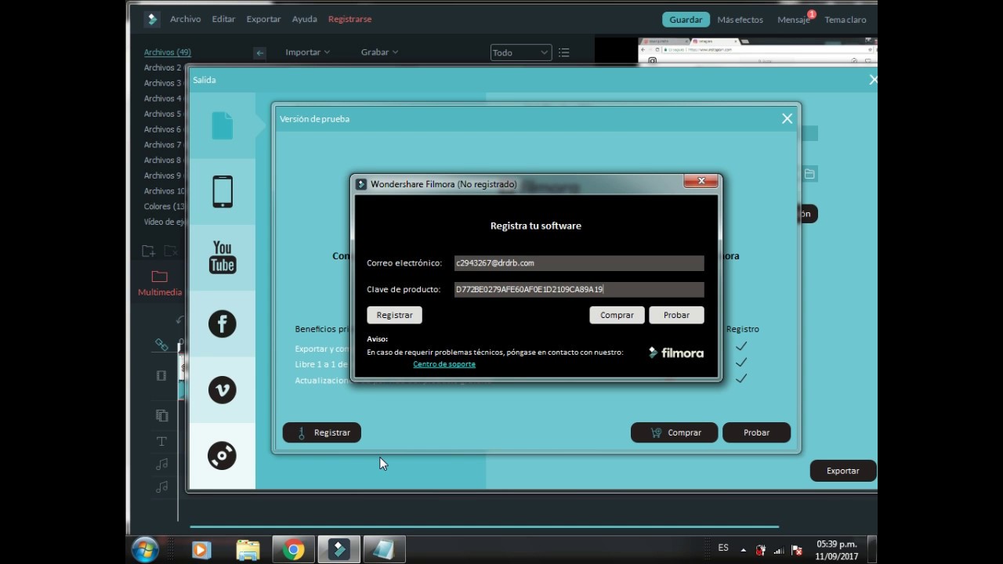Click Más efectos in the top bar
Viewport: 1003px width, 564px height.
pyautogui.click(x=740, y=20)
